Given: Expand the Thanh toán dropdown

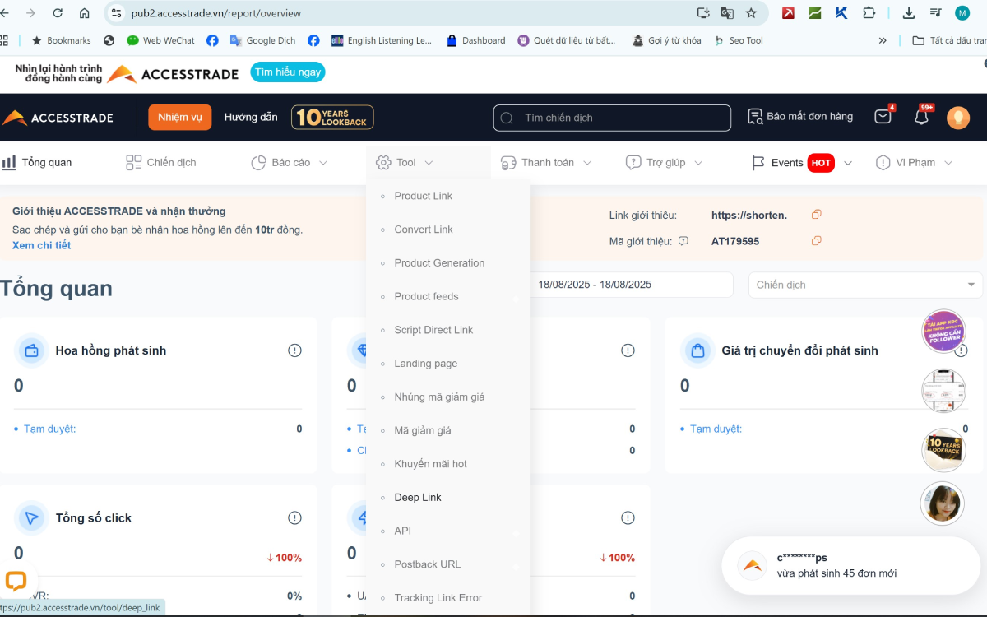Looking at the screenshot, I should pos(545,162).
